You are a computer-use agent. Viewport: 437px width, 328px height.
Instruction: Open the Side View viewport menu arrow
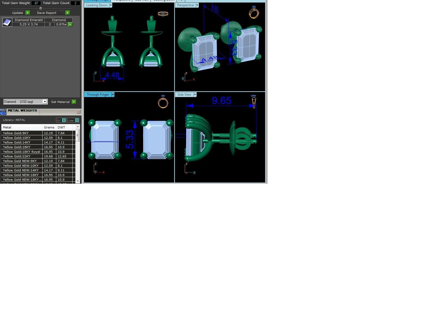pyautogui.click(x=195, y=95)
